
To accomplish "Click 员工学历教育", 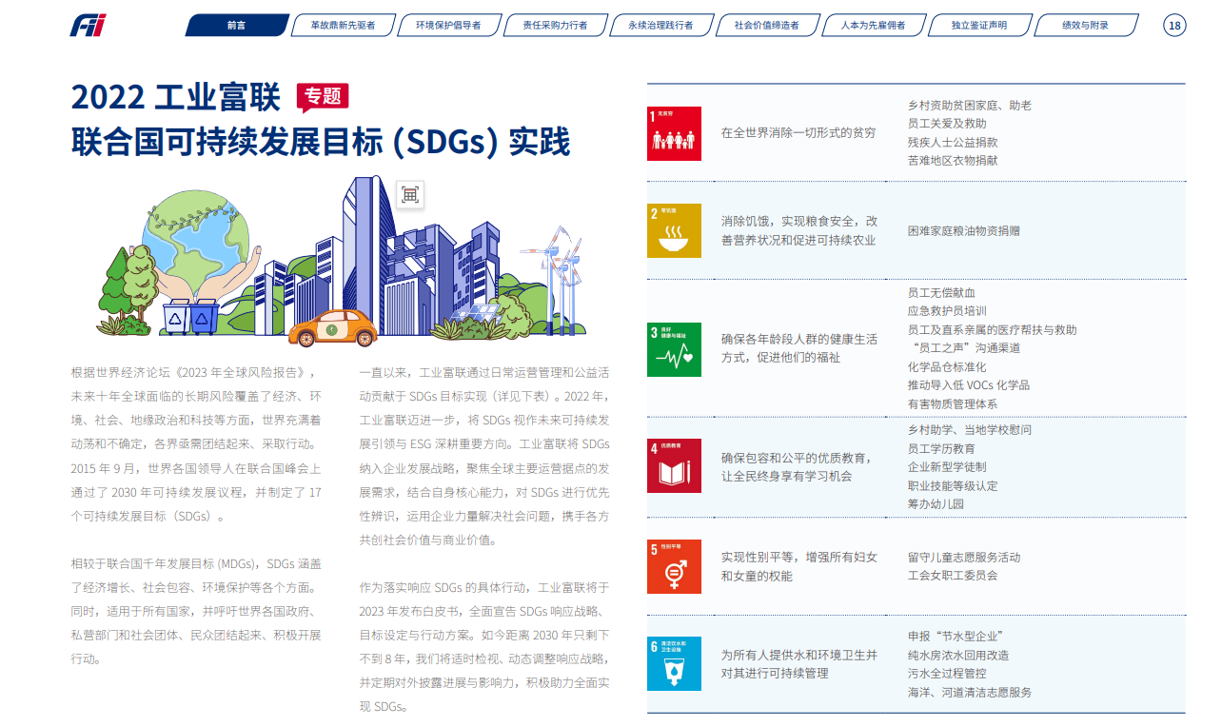I will 941,448.
